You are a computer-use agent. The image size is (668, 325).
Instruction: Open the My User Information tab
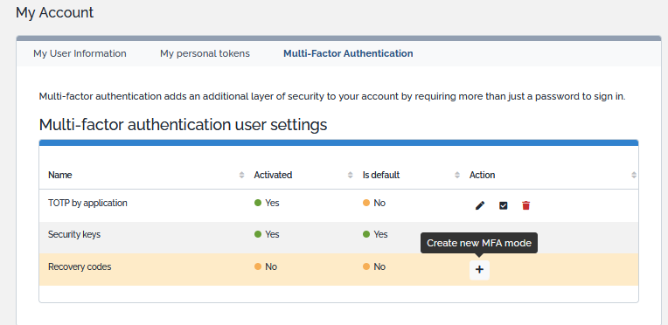(80, 53)
